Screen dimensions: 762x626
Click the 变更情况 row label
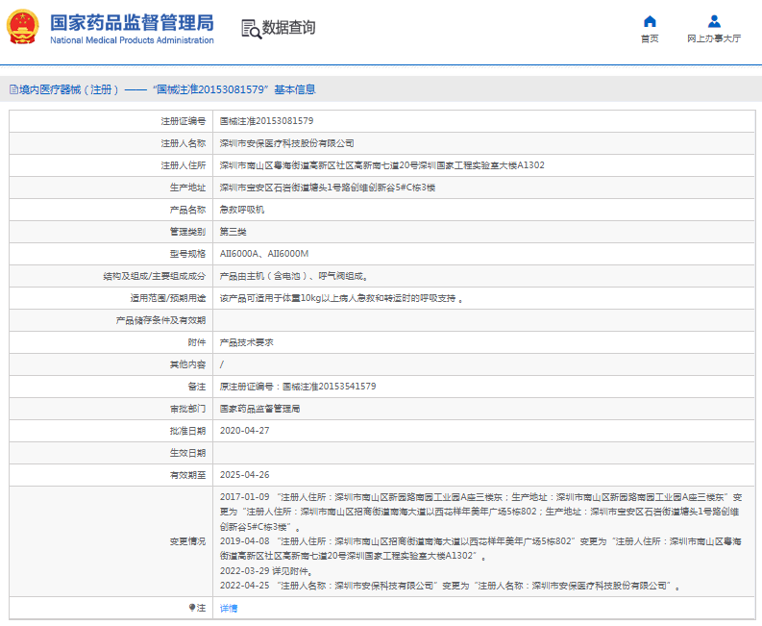click(x=188, y=541)
